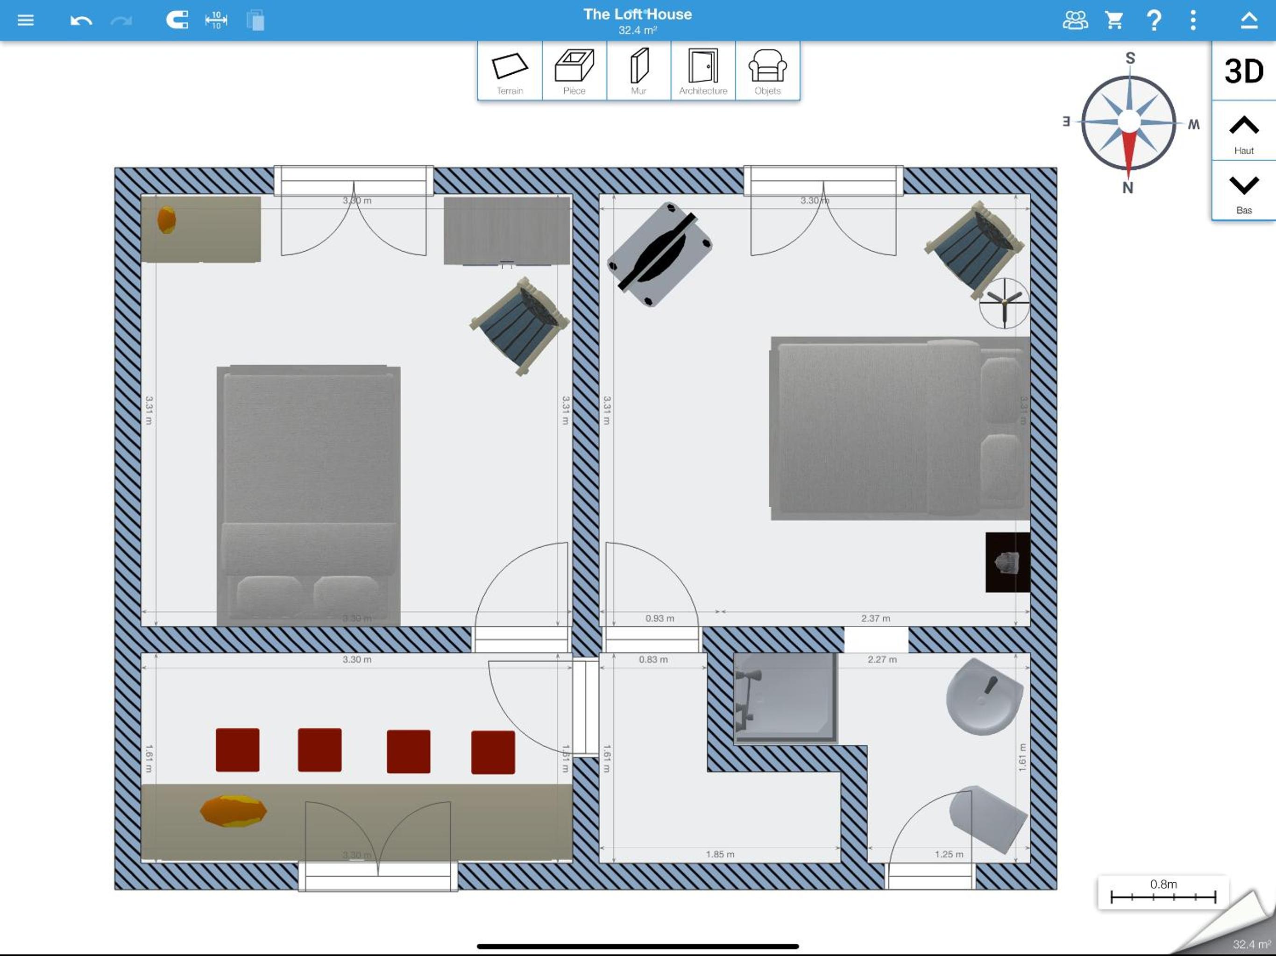Select the treadmill-like grey object with black stripe
The image size is (1276, 956).
[660, 254]
